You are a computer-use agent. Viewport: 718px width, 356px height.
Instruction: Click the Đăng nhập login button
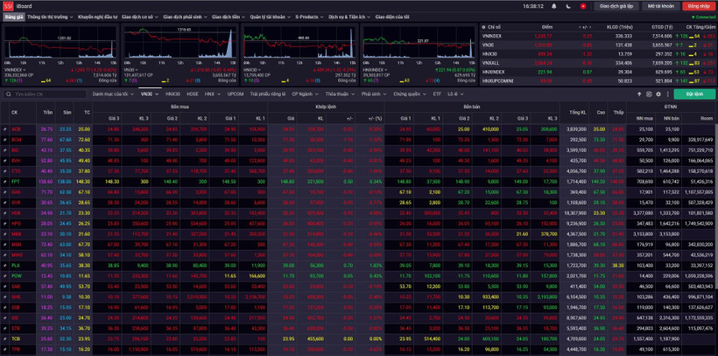(x=698, y=6)
